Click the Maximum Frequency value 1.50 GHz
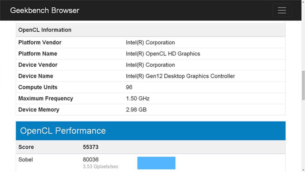Viewport: 305px width, 172px height. [138, 98]
